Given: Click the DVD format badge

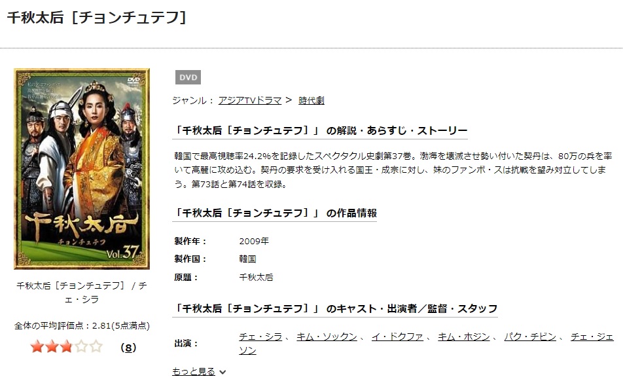Looking at the screenshot, I should pos(188,77).
